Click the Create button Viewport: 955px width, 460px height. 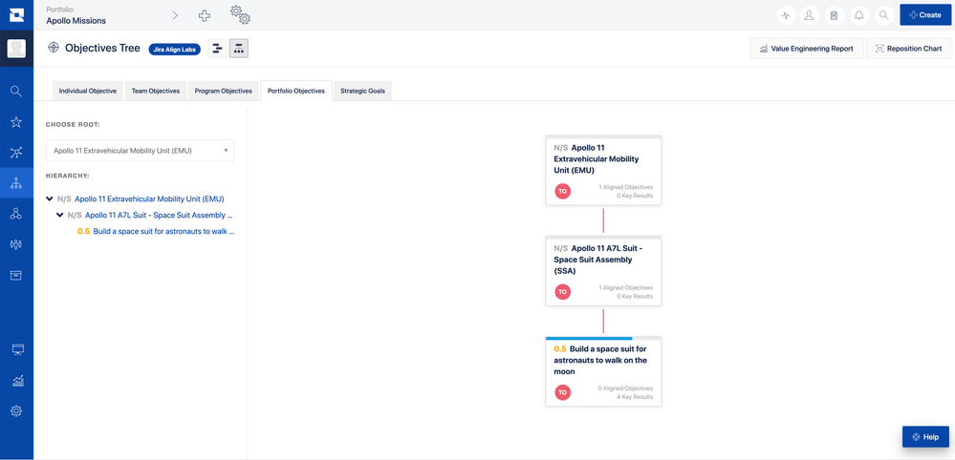[925, 15]
